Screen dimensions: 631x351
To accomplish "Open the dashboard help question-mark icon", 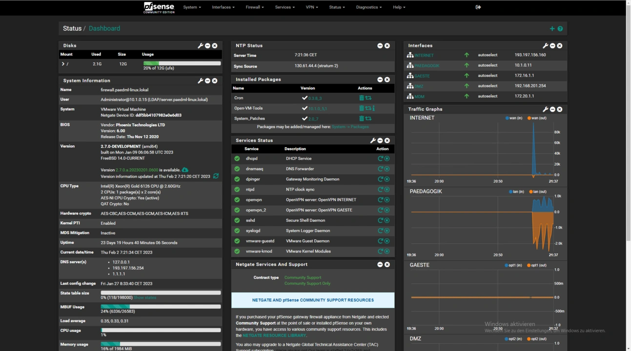I will (560, 29).
